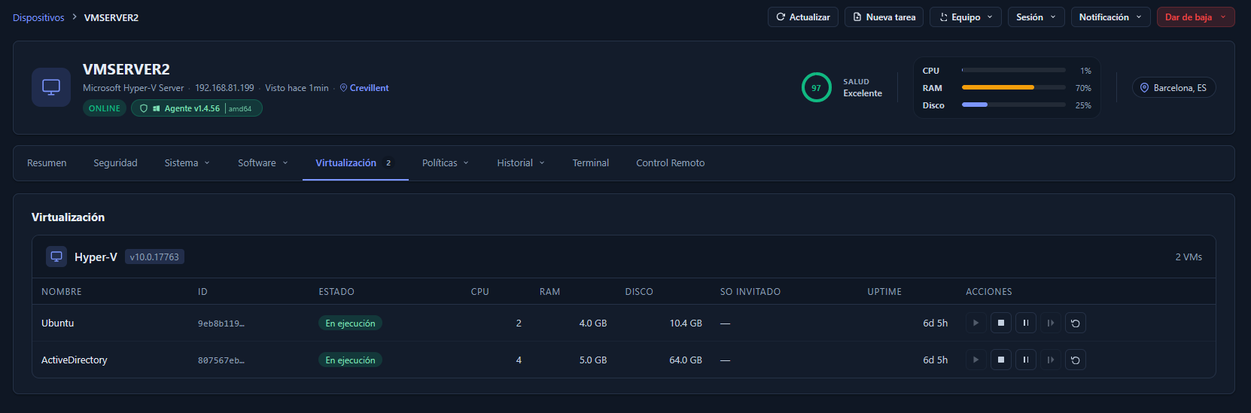The image size is (1251, 413).
Task: Create a Nueva tarea
Action: click(x=883, y=17)
